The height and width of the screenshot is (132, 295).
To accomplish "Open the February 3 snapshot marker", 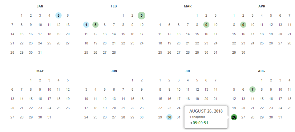I will 141,15.
